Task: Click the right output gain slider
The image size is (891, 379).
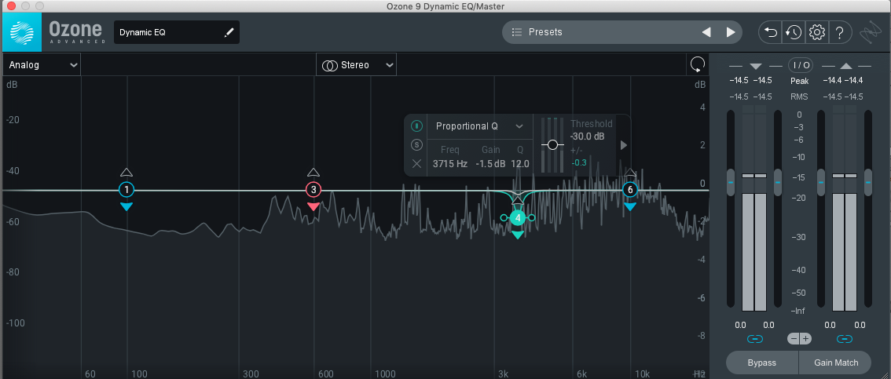Action: [x=867, y=183]
